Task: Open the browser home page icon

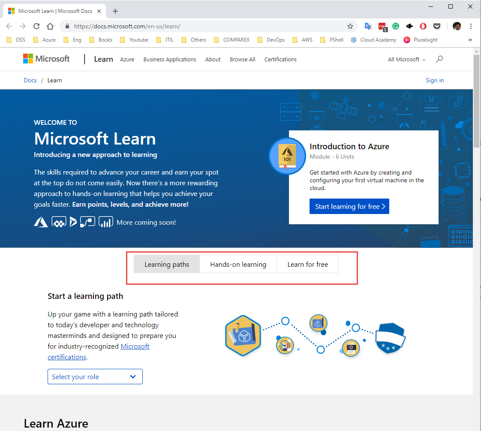Action: click(x=50, y=26)
